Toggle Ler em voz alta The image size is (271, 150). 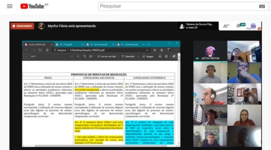click(106, 56)
